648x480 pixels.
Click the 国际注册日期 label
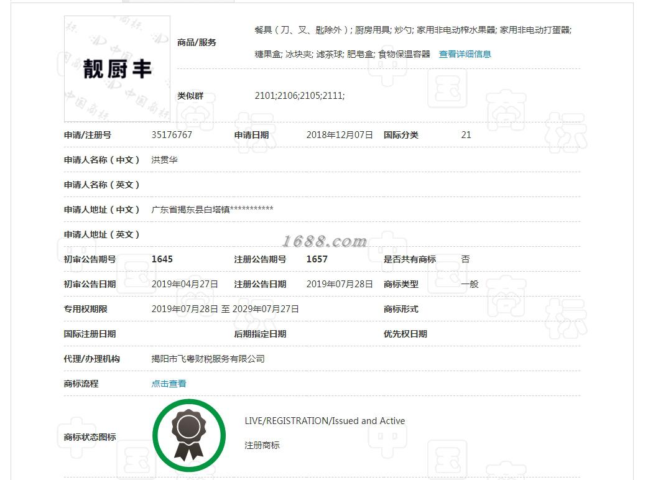tap(90, 334)
